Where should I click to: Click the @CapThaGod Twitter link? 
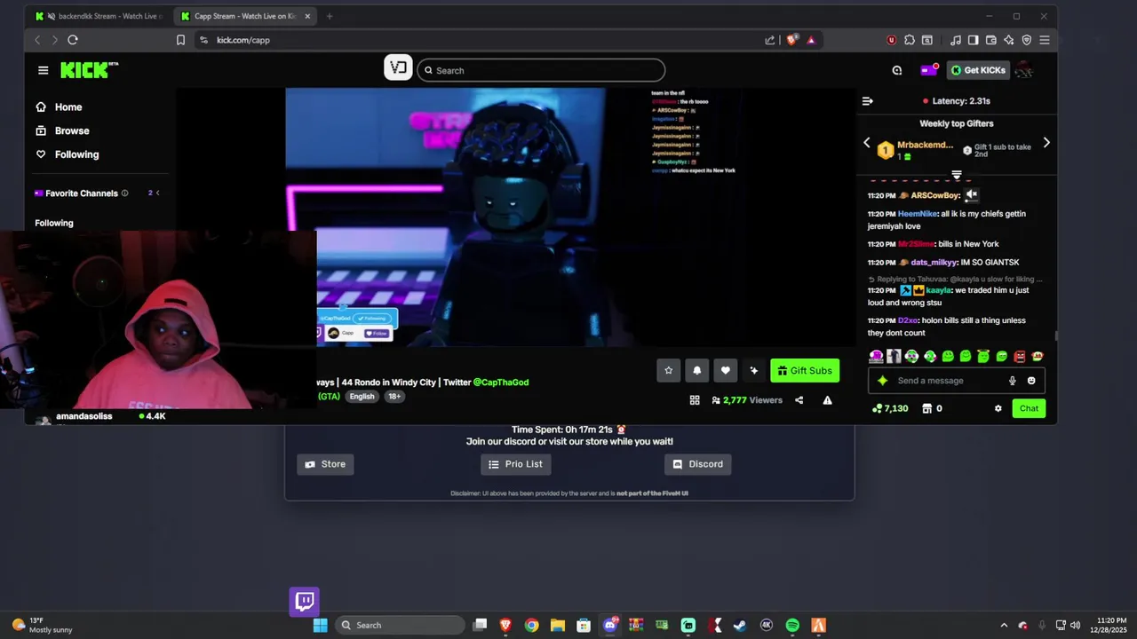[x=501, y=383]
